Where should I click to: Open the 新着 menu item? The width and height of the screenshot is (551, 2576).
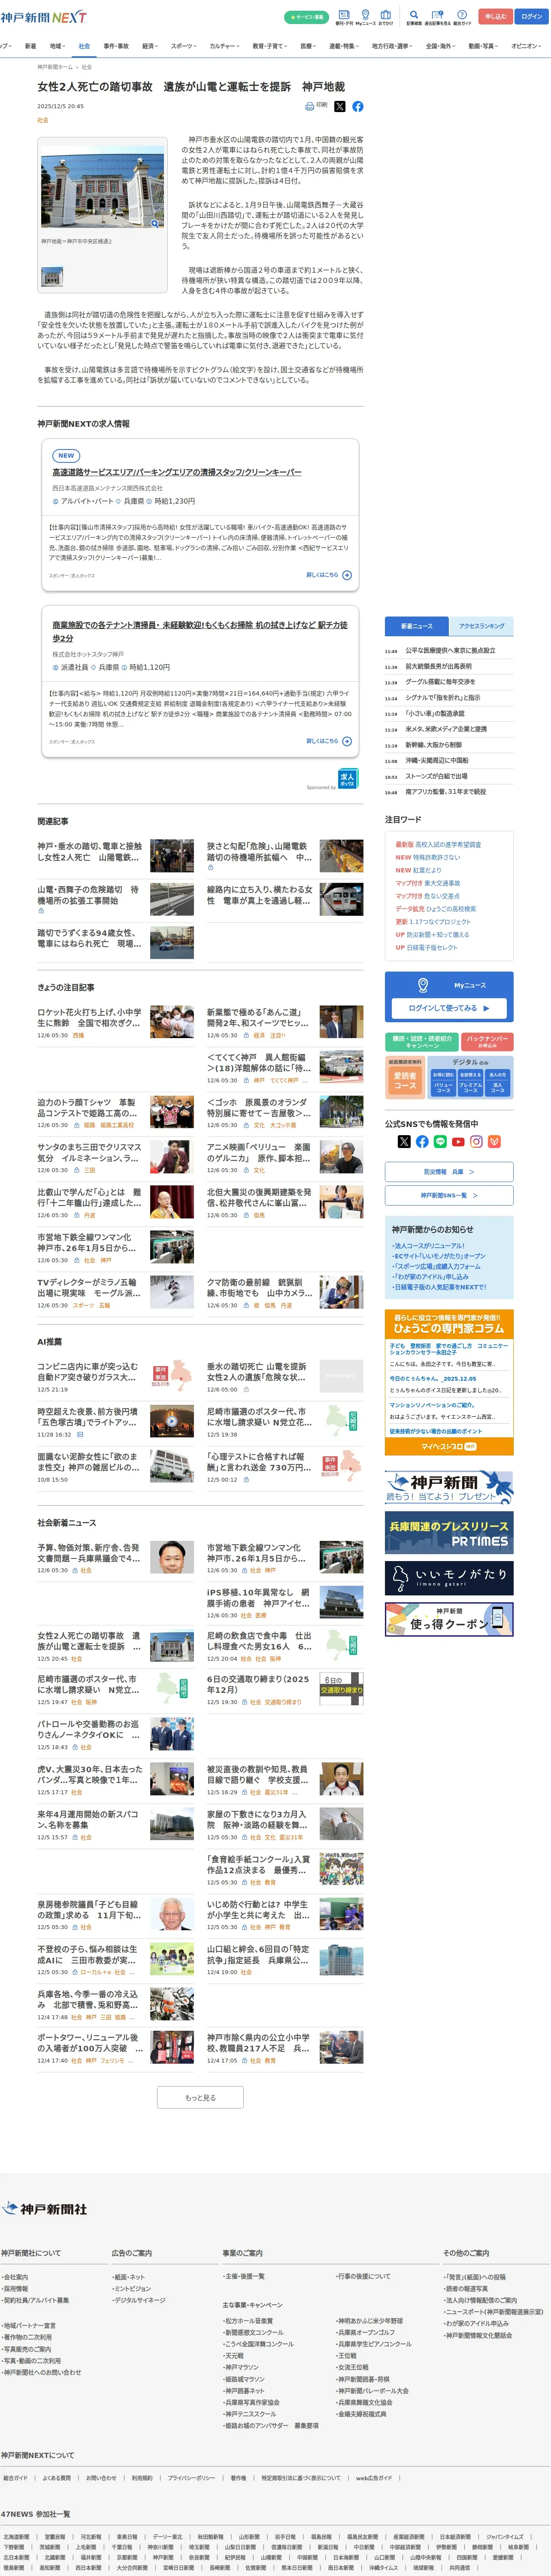pyautogui.click(x=30, y=46)
